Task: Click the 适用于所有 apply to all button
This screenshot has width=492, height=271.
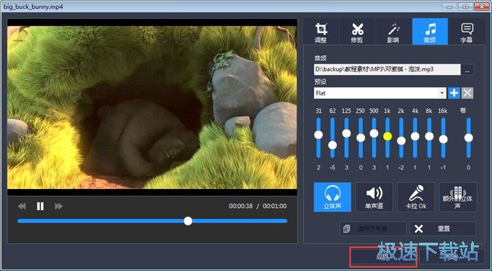Action: 373,228
